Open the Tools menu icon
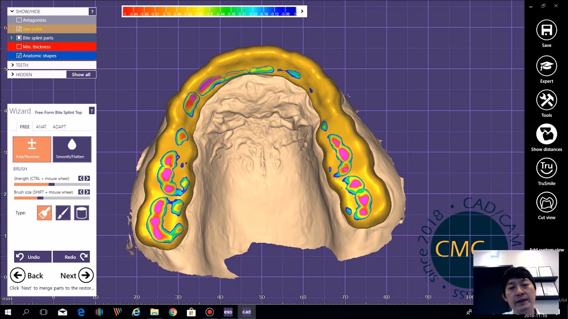568x319 pixels. click(x=546, y=100)
